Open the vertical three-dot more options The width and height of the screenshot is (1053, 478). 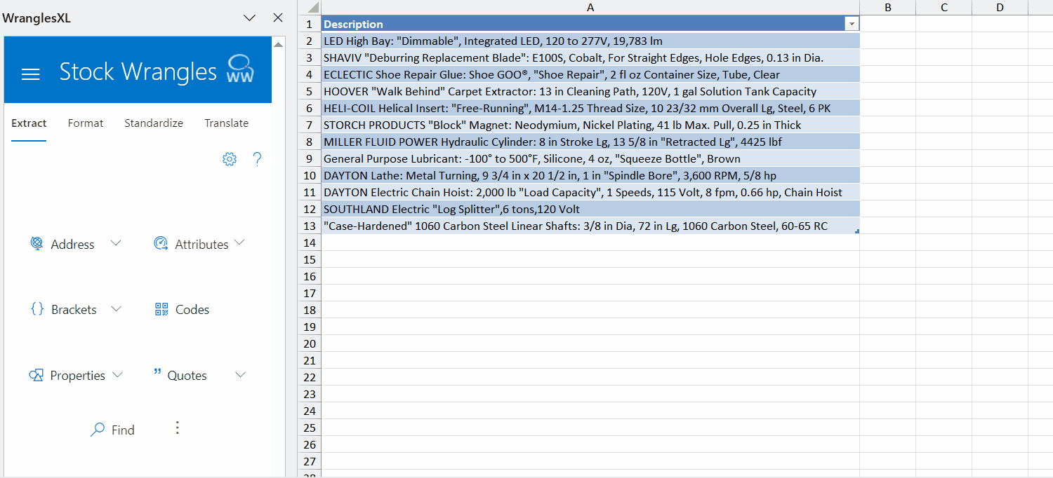177,428
